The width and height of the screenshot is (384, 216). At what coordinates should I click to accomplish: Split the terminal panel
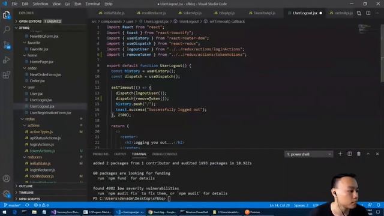pyautogui.click(x=349, y=154)
